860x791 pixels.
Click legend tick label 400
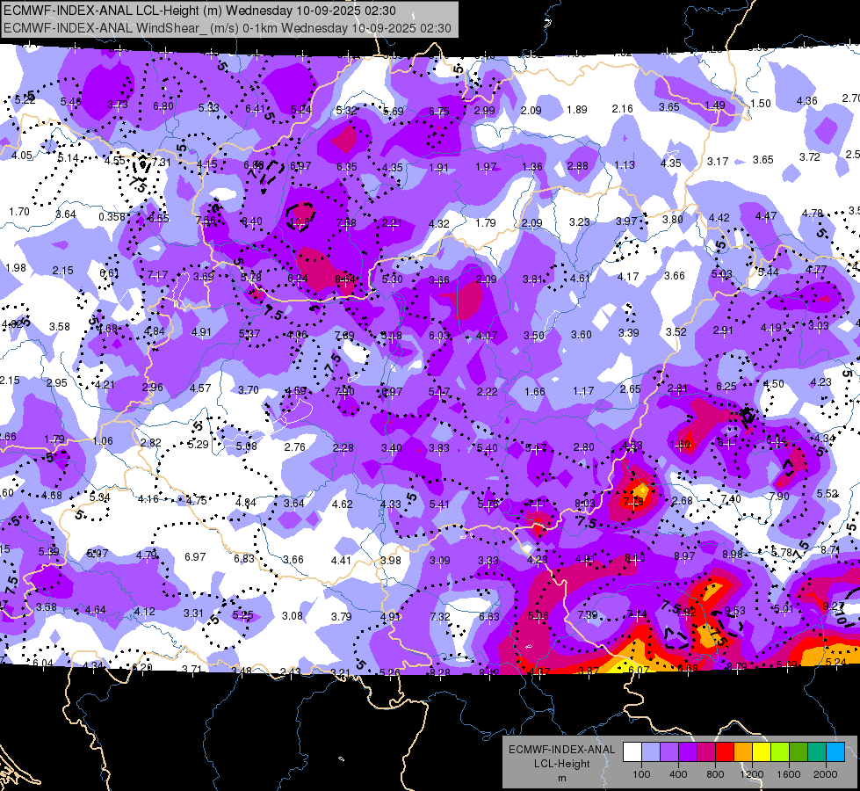[x=678, y=774]
